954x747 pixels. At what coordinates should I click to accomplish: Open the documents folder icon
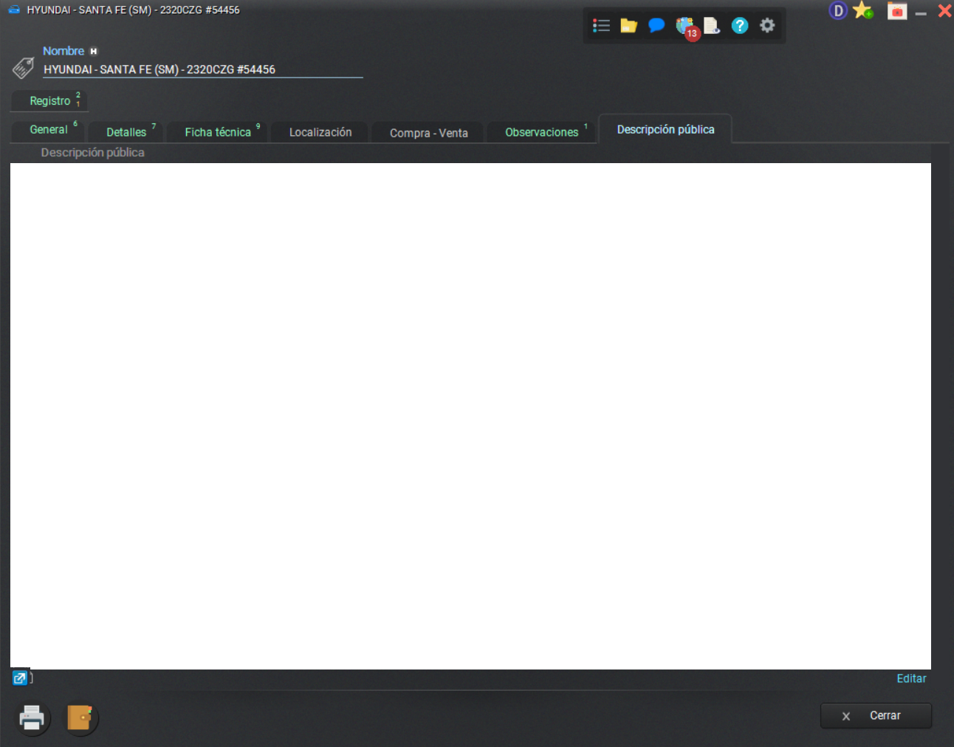click(x=628, y=25)
